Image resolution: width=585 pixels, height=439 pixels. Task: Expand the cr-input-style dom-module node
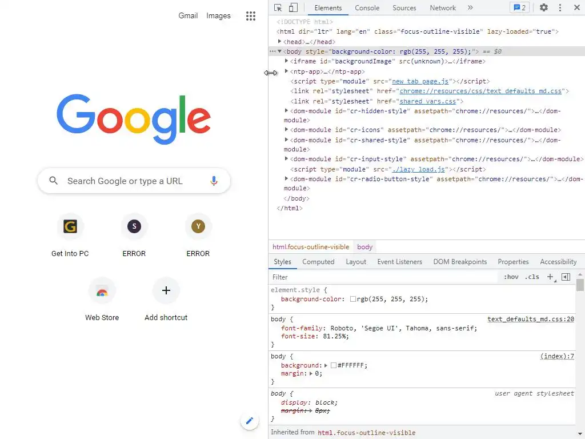[x=286, y=159]
